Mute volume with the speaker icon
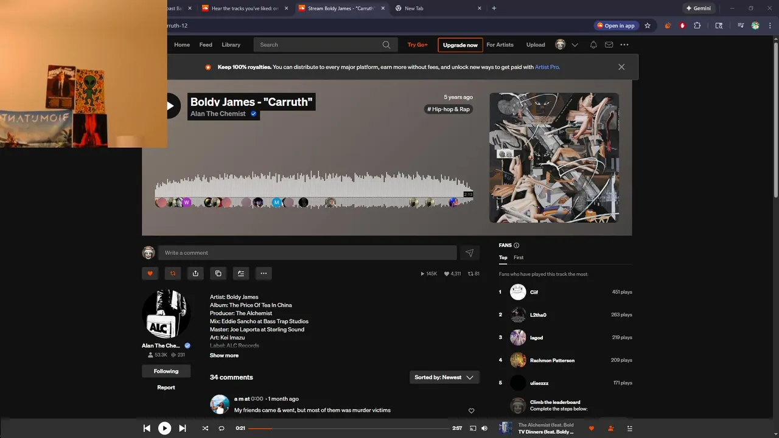Screen dimensions: 779x438 [x=484, y=428]
